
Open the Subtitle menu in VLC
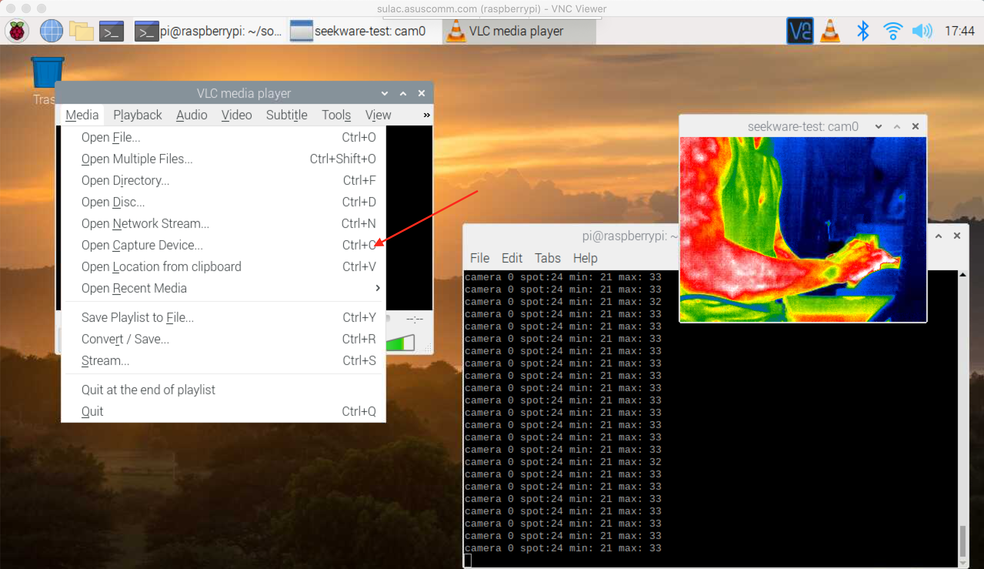point(287,115)
